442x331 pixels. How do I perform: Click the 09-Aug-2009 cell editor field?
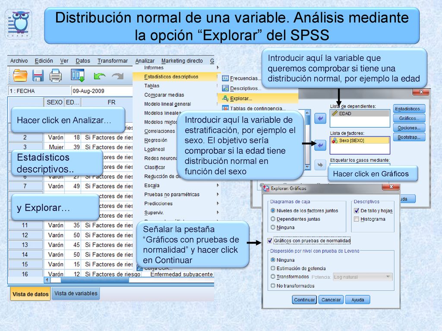tap(102, 91)
